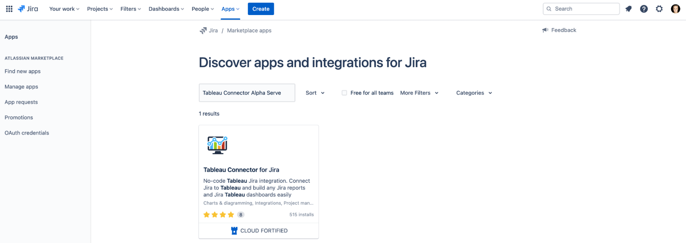
Task: Click the Create button
Action: (261, 9)
